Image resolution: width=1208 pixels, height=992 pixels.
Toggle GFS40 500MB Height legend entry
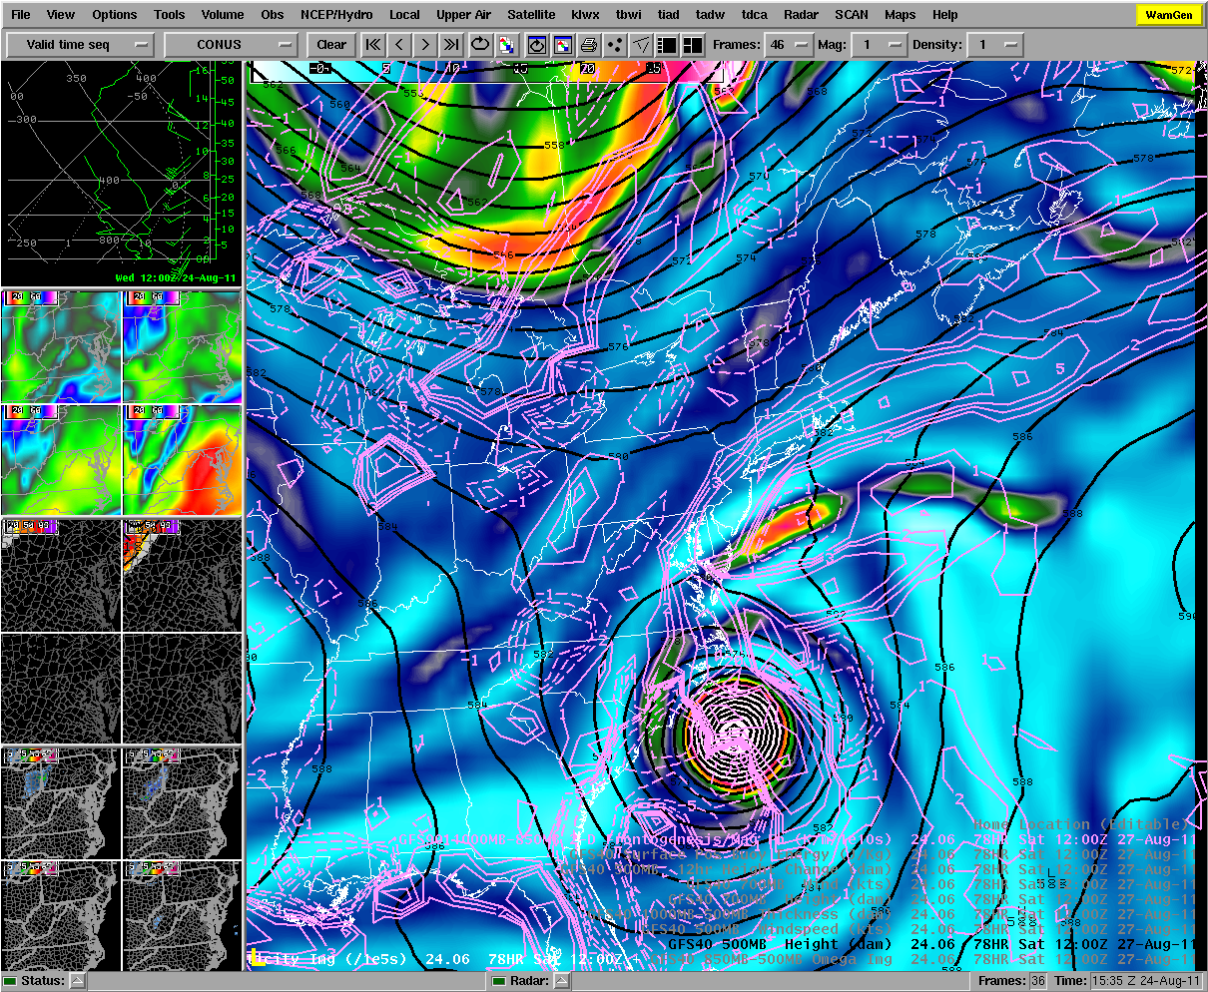coord(930,944)
